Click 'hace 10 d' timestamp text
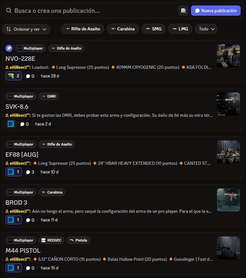Image resolution: width=246 pixels, height=278 pixels. (x=50, y=172)
